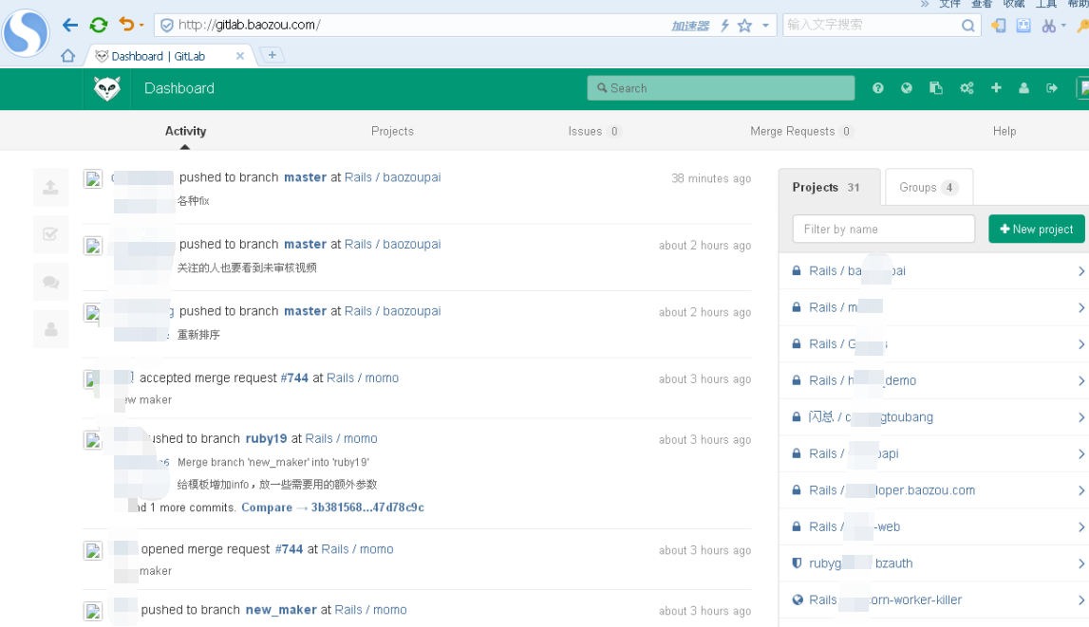Select the Groups 4 sidebar tab

point(929,187)
